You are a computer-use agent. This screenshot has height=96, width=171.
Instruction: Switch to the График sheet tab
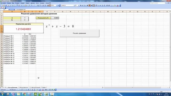click(x=44, y=87)
